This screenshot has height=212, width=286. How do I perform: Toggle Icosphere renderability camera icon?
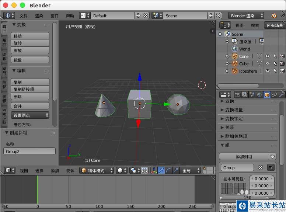point(282,71)
